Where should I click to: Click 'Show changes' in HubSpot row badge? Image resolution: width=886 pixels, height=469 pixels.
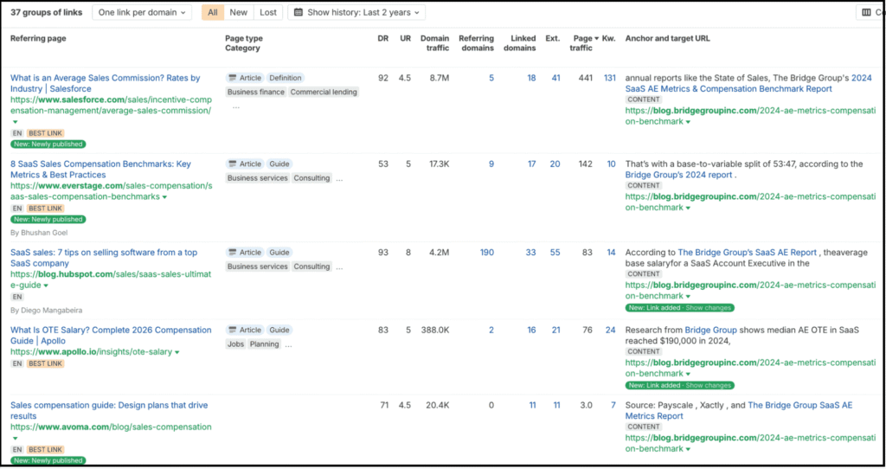pos(708,308)
